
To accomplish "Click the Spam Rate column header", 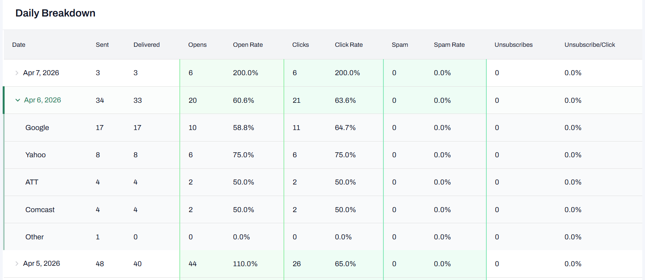I will click(449, 45).
